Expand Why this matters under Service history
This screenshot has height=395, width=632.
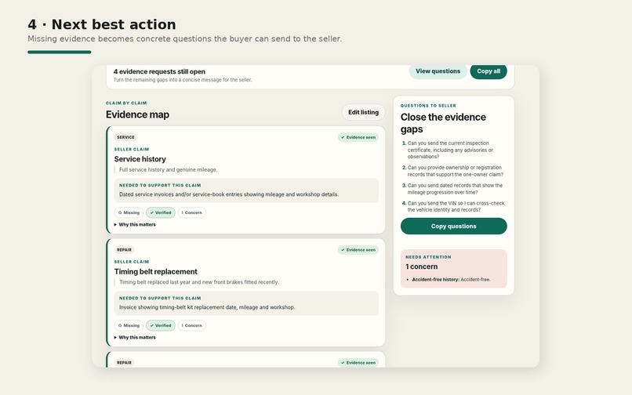[135, 224]
